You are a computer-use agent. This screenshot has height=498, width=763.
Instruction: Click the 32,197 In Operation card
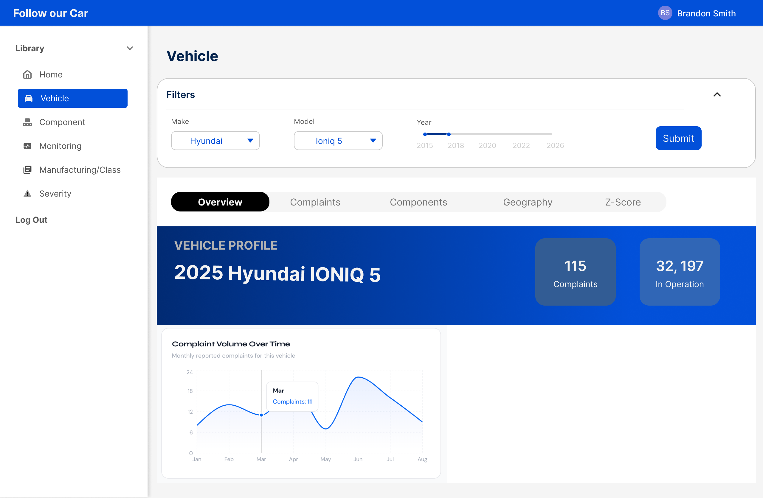tap(679, 272)
